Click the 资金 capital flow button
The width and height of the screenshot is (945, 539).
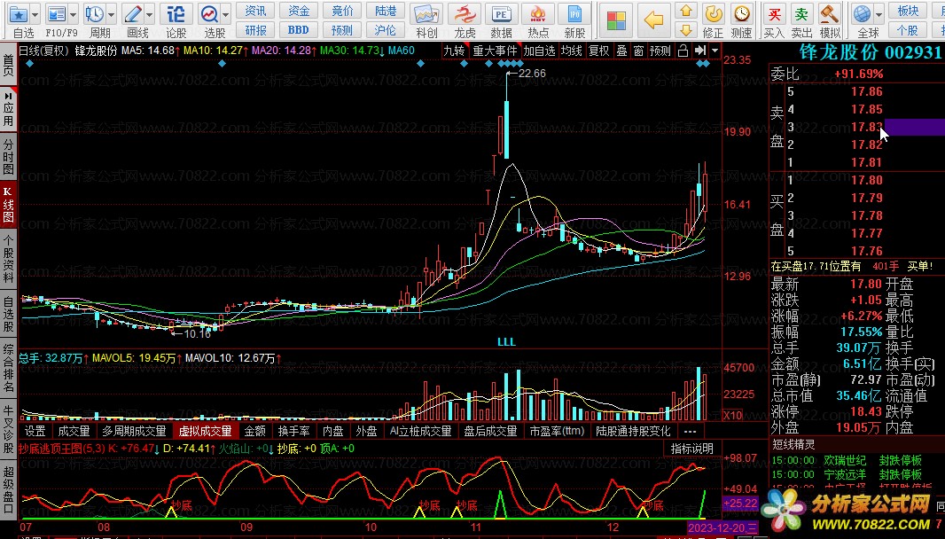[299, 11]
